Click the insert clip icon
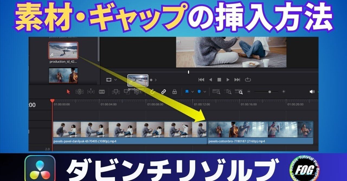The image size is (347, 181). point(116,92)
